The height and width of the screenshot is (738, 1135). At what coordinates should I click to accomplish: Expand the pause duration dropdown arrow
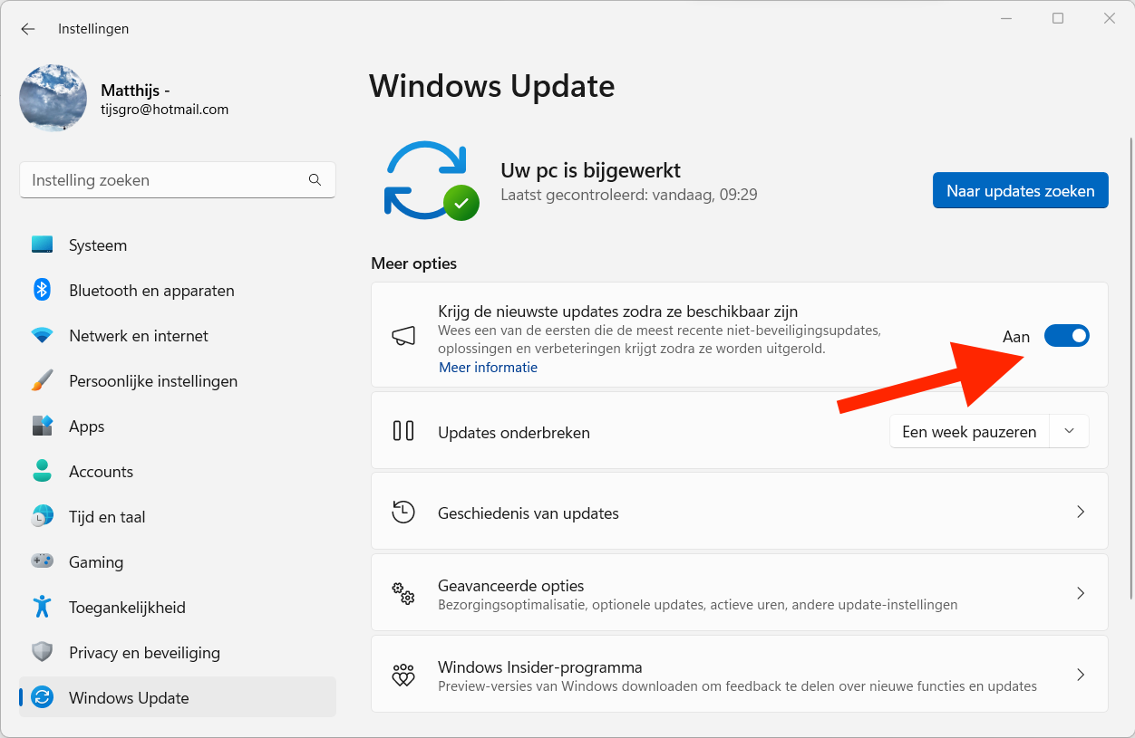1069,432
